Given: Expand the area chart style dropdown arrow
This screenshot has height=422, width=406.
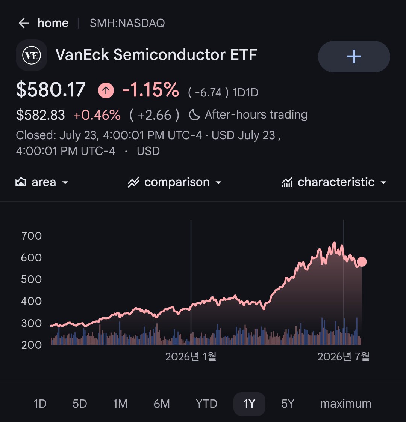Looking at the screenshot, I should [x=65, y=183].
